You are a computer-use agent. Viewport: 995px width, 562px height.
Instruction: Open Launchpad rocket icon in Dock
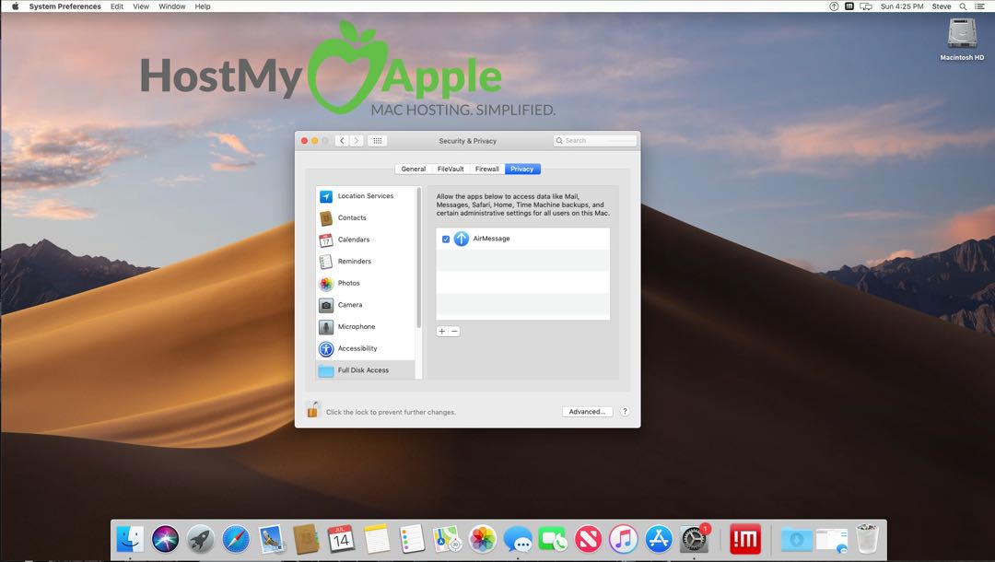(200, 539)
